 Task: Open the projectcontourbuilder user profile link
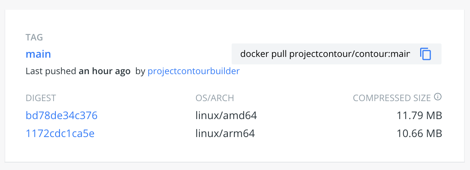[193, 71]
